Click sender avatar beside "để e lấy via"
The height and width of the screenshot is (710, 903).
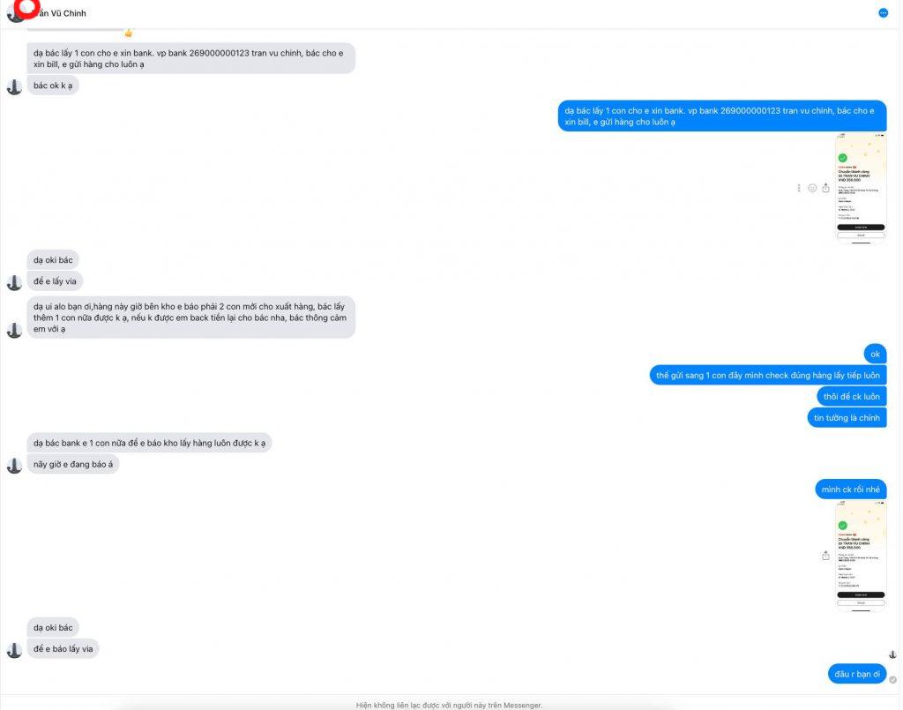click(14, 283)
